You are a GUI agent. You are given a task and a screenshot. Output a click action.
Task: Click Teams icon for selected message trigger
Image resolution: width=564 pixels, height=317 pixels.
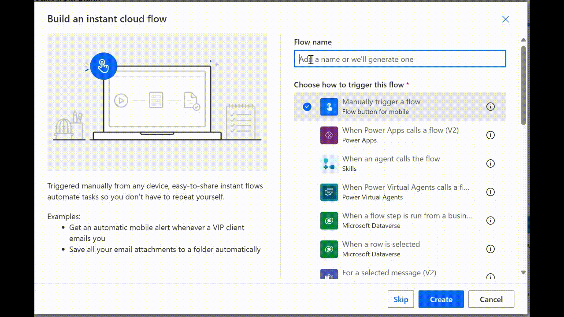[x=329, y=274]
